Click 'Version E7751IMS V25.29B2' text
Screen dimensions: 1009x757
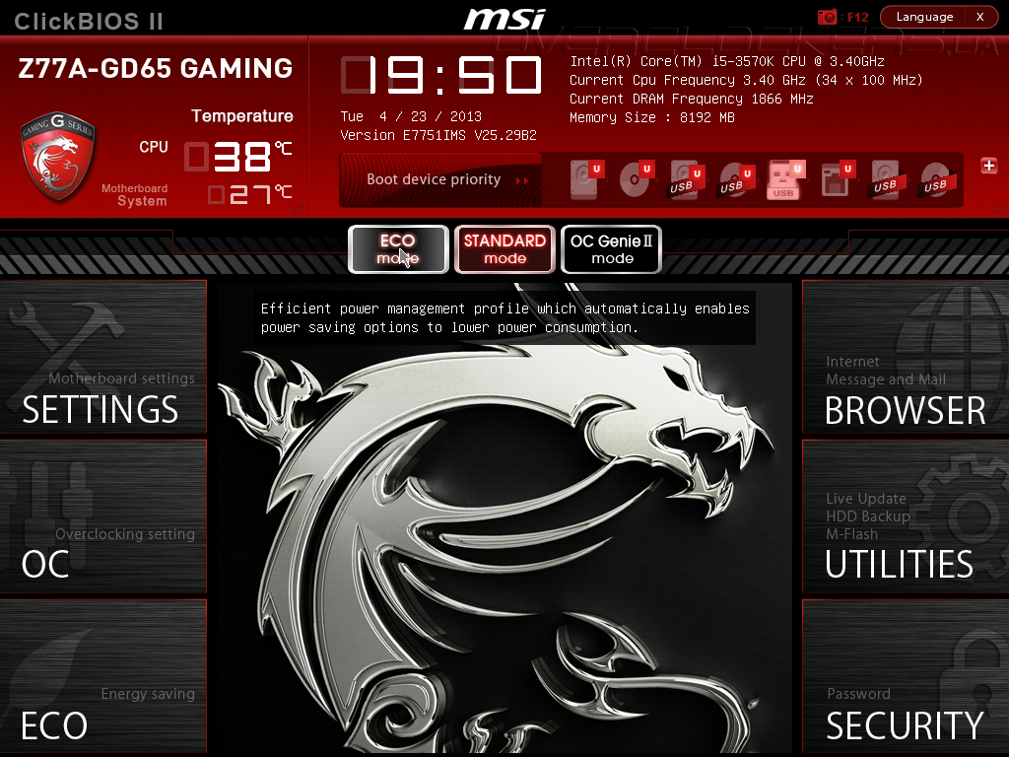438,135
